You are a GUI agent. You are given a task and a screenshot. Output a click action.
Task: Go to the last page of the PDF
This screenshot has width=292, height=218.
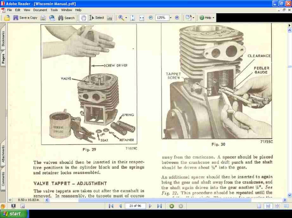159,206
